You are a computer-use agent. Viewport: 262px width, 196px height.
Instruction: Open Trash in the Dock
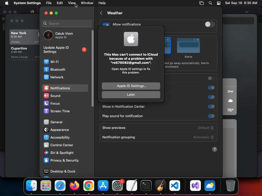(x=231, y=186)
